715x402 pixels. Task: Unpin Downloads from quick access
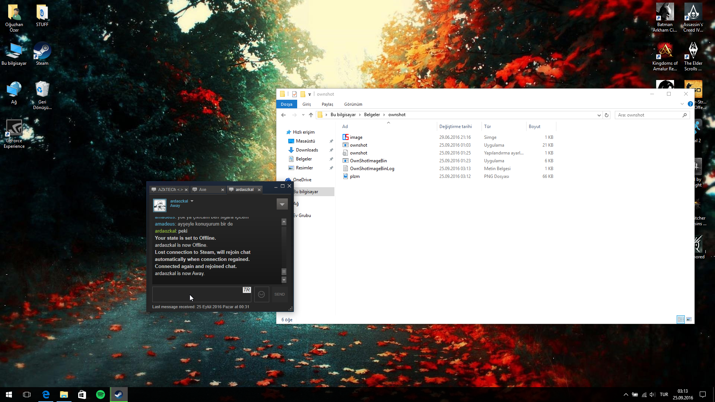point(331,150)
